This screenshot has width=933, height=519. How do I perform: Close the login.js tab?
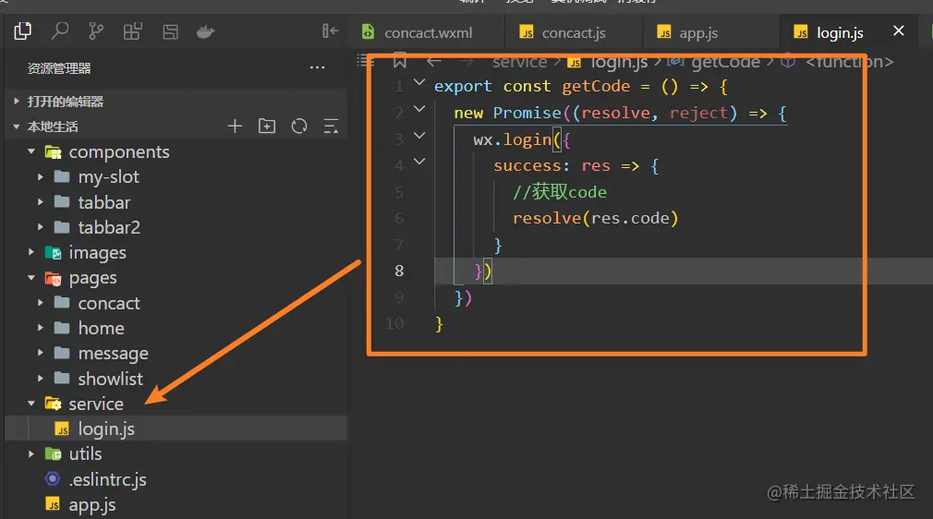click(x=899, y=31)
